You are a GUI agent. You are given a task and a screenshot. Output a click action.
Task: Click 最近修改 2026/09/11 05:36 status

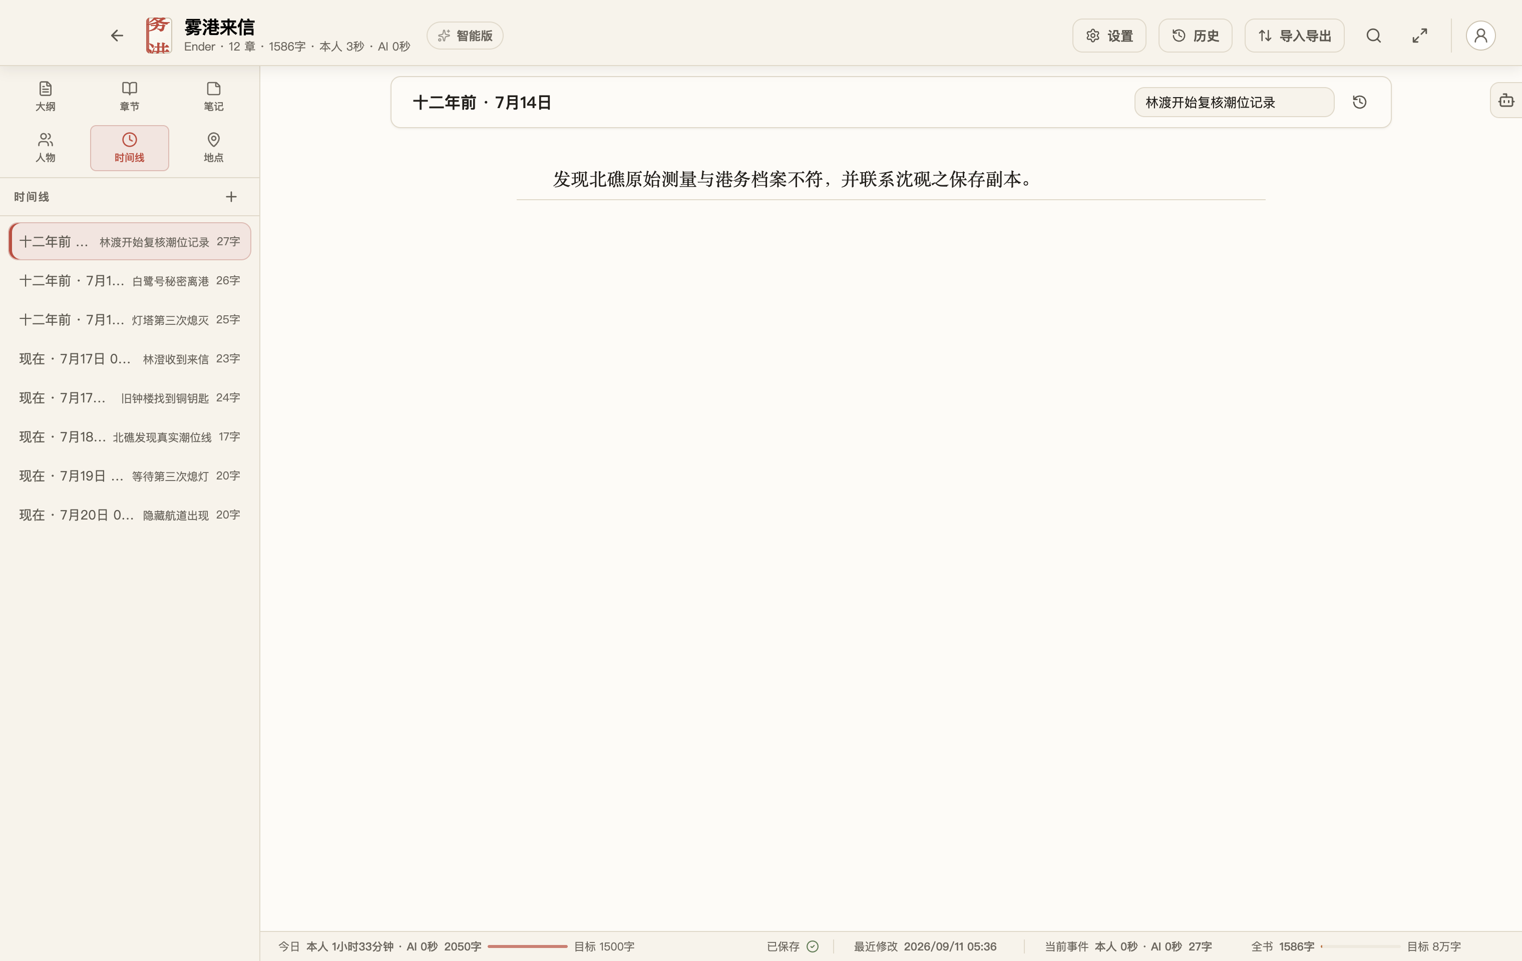click(x=925, y=946)
